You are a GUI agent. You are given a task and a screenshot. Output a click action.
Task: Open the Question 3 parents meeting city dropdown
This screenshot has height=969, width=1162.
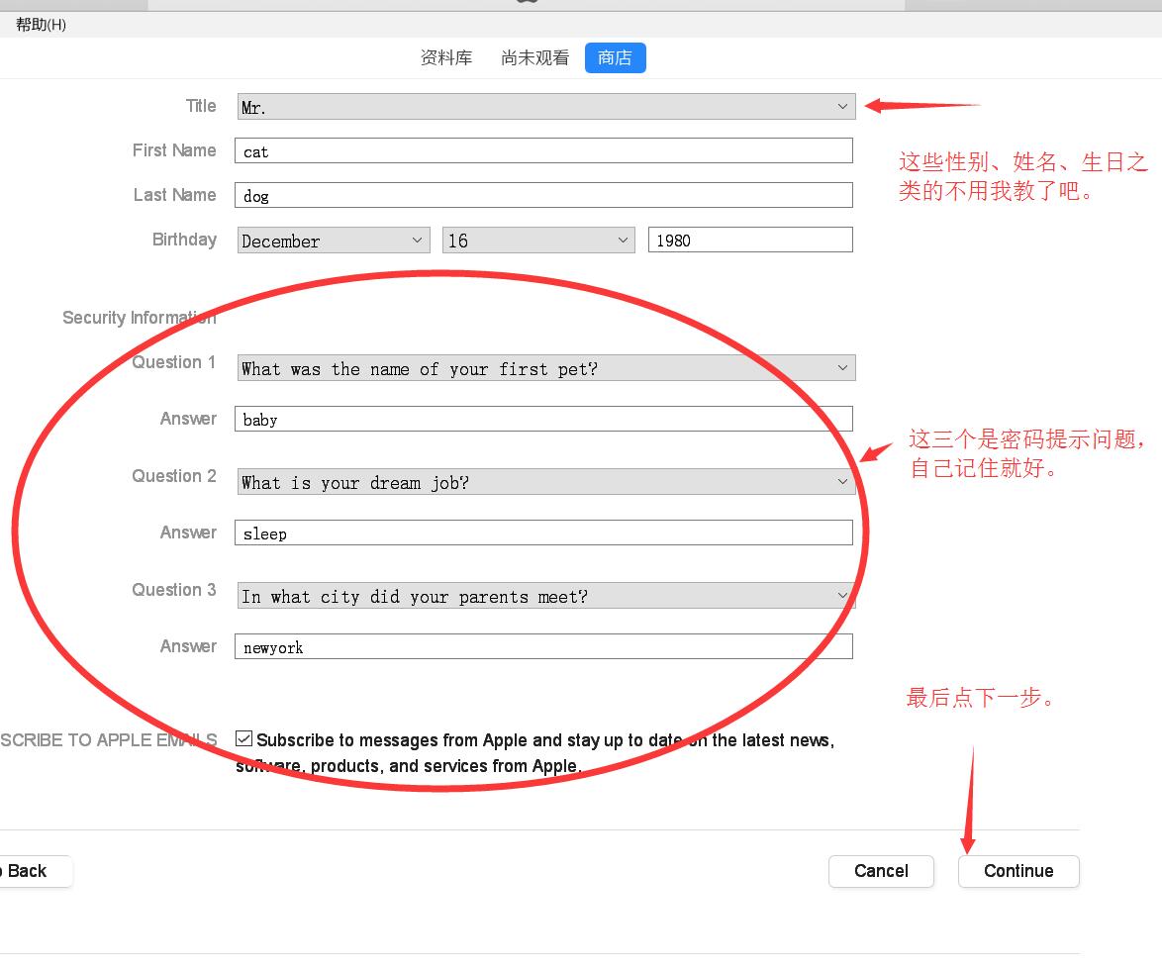pos(544,595)
